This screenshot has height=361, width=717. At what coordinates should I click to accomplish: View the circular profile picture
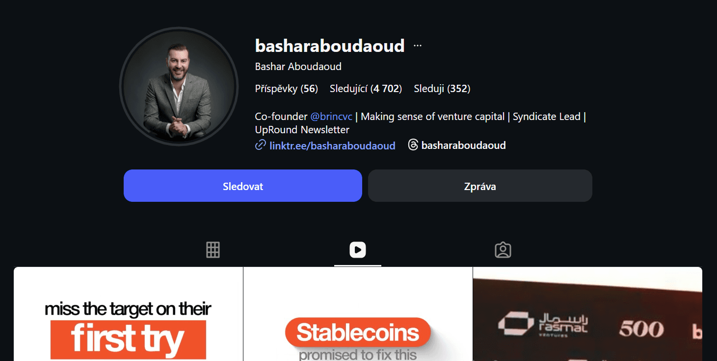tap(179, 86)
